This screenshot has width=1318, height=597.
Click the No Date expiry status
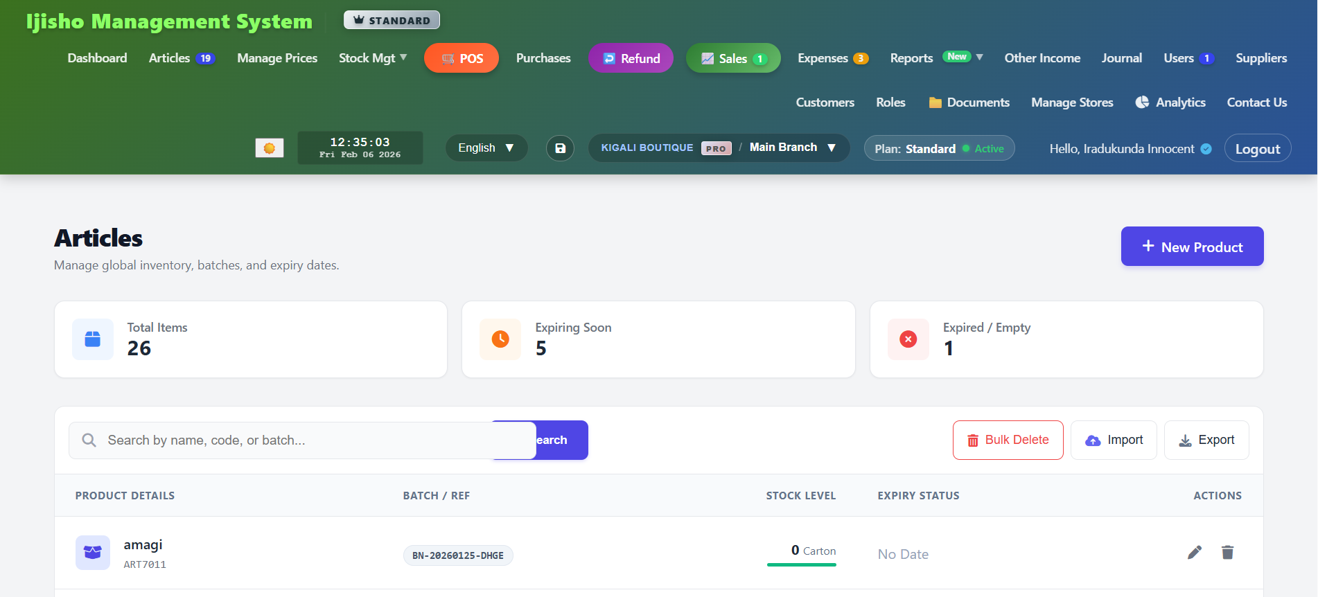pos(903,554)
